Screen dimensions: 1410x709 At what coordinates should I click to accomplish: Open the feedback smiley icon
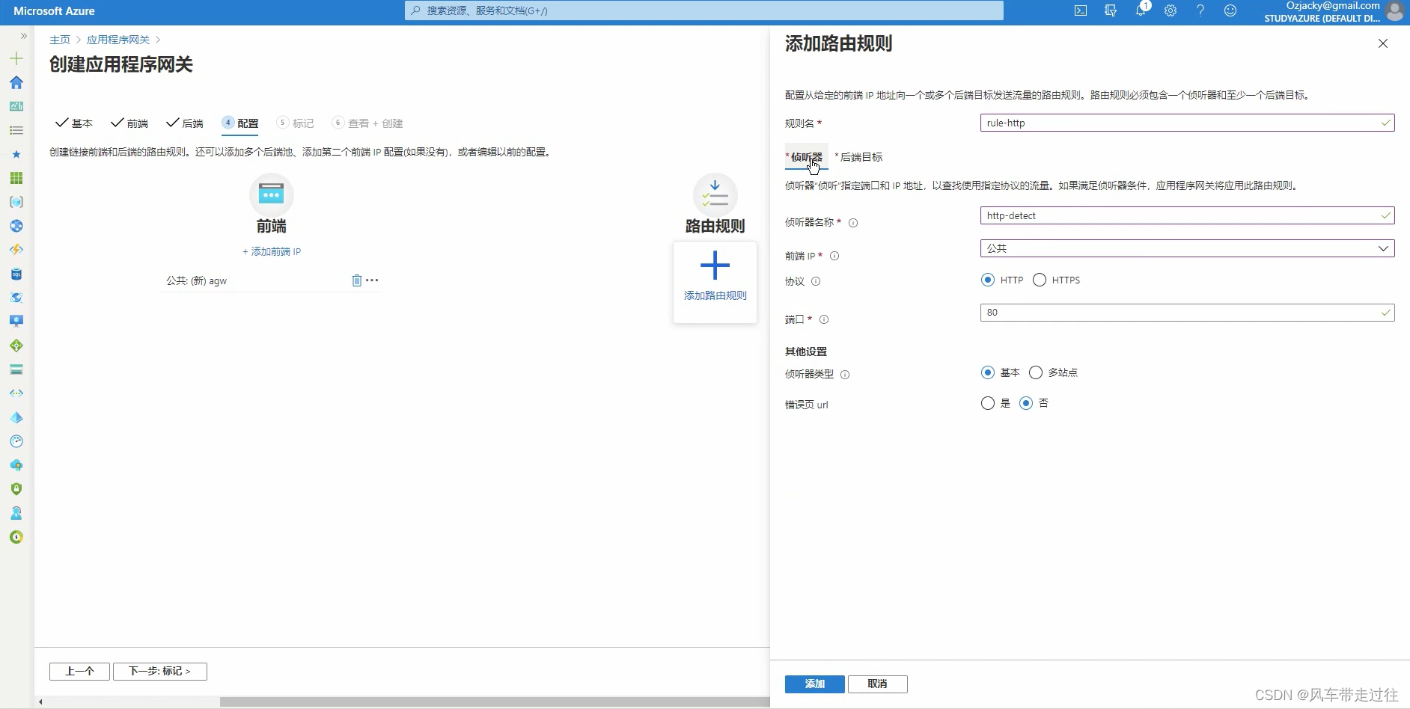point(1230,10)
